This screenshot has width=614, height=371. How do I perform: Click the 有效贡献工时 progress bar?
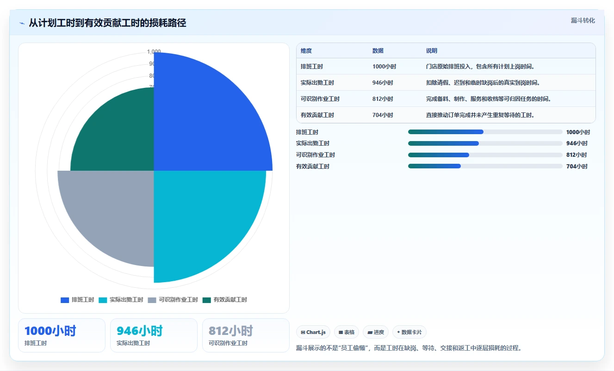coord(485,166)
